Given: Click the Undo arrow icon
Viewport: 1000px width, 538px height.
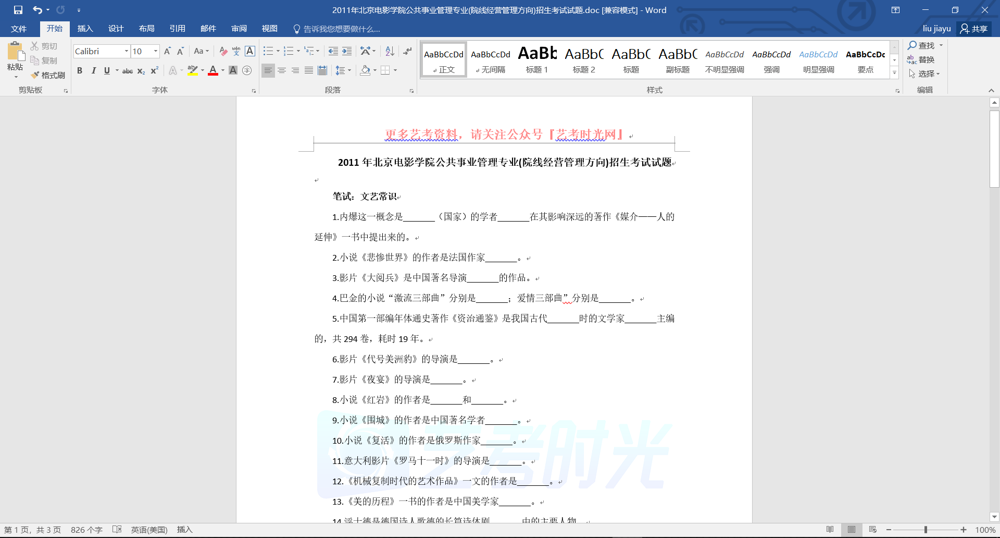Looking at the screenshot, I should pyautogui.click(x=37, y=10).
